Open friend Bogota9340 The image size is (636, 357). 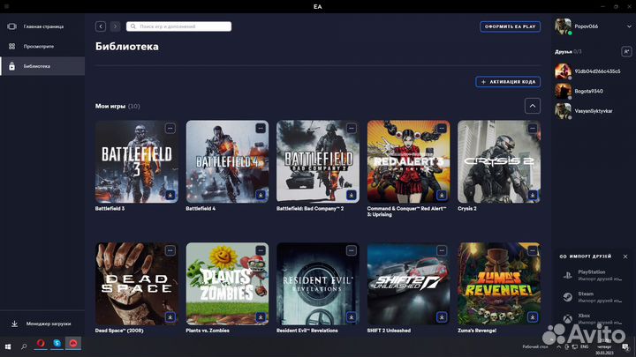coord(579,91)
